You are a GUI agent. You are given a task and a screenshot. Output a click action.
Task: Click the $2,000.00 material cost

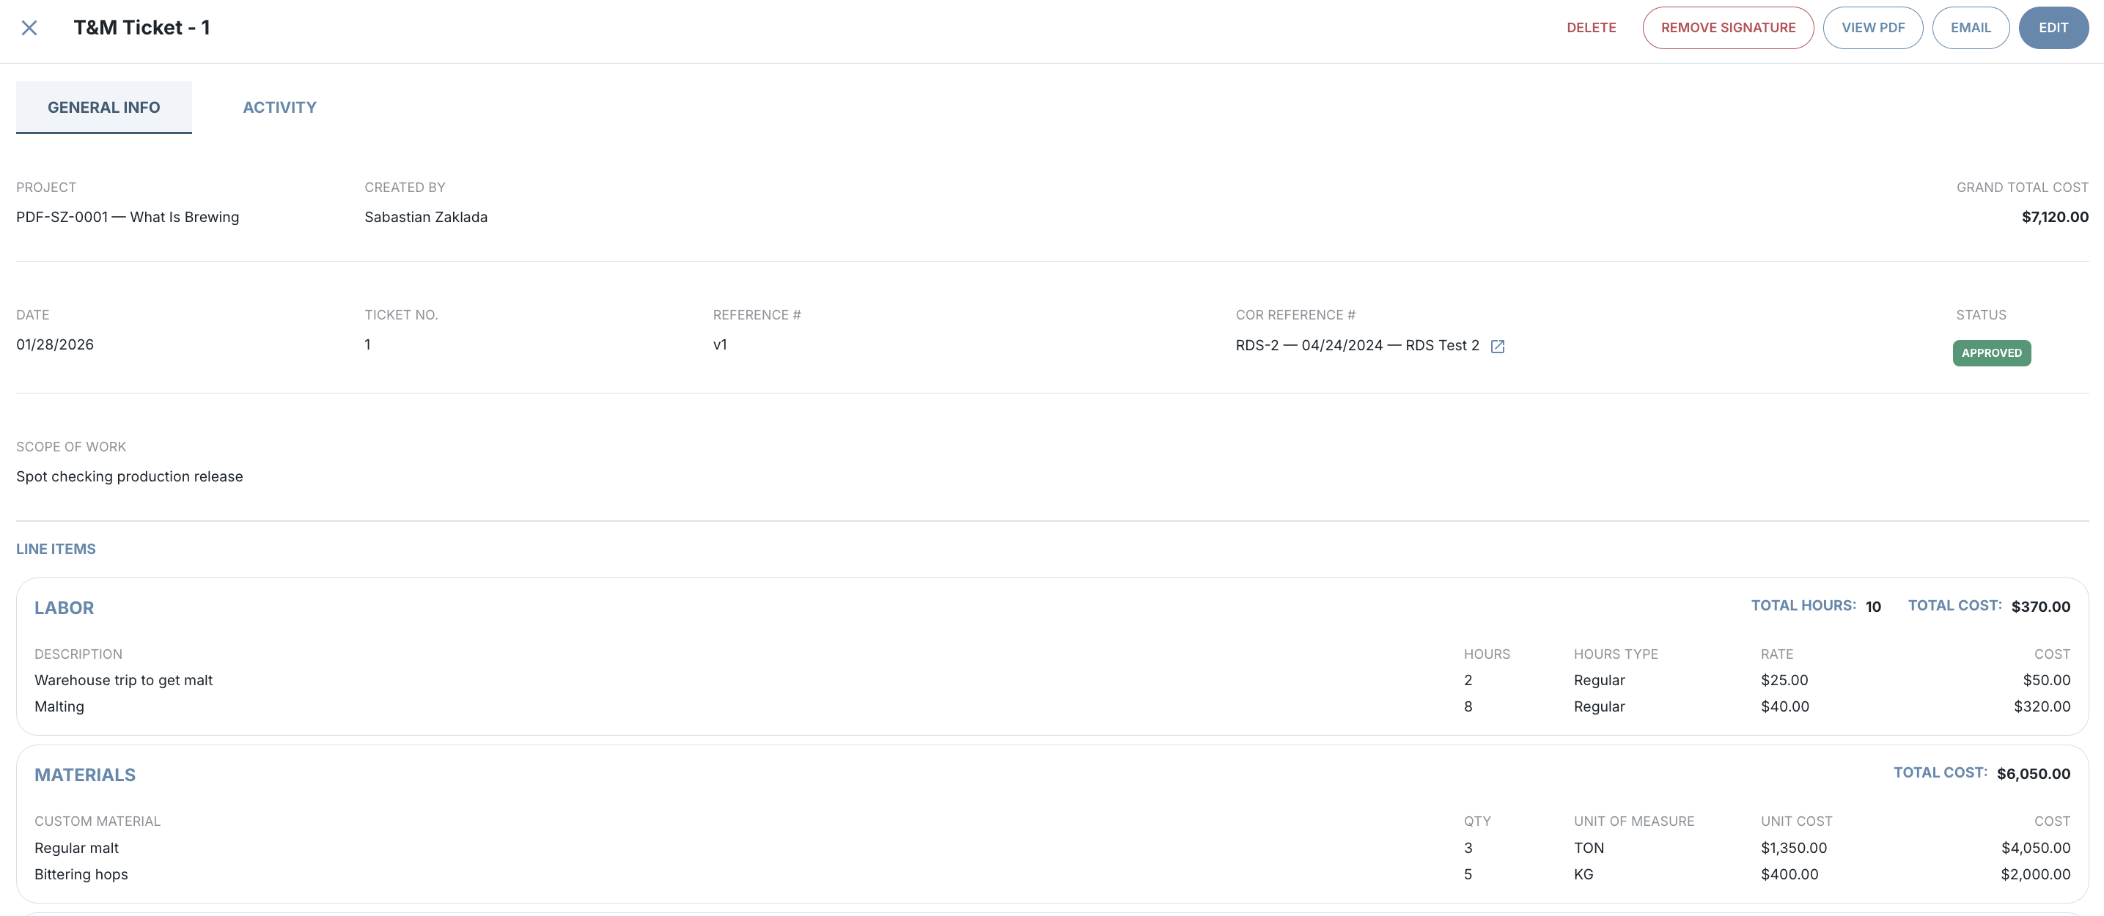2035,874
